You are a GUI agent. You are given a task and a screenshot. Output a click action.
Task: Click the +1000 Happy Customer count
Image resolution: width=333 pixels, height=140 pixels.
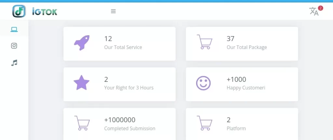pos(236,79)
